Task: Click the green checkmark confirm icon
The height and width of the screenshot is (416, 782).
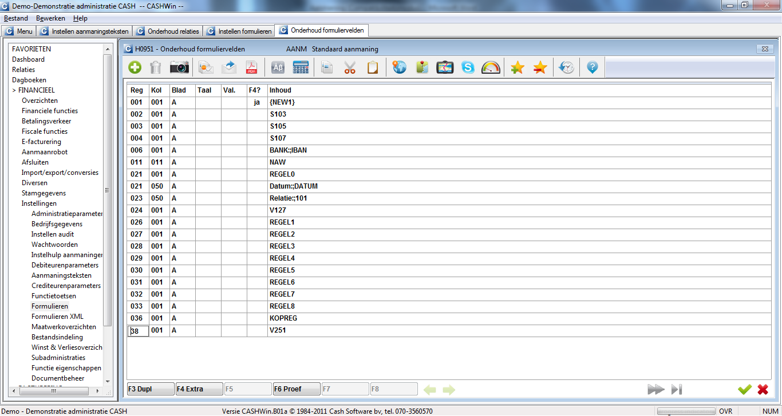Action: pyautogui.click(x=744, y=389)
